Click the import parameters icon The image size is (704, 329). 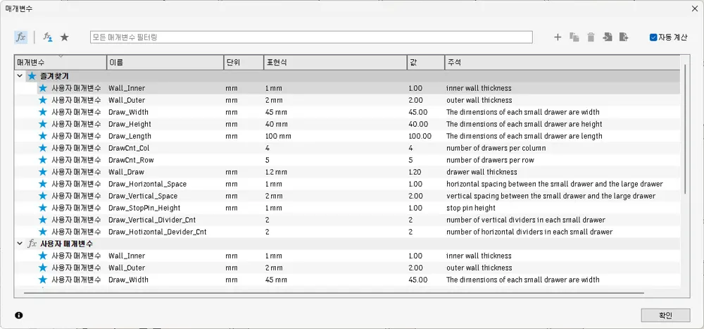click(608, 37)
